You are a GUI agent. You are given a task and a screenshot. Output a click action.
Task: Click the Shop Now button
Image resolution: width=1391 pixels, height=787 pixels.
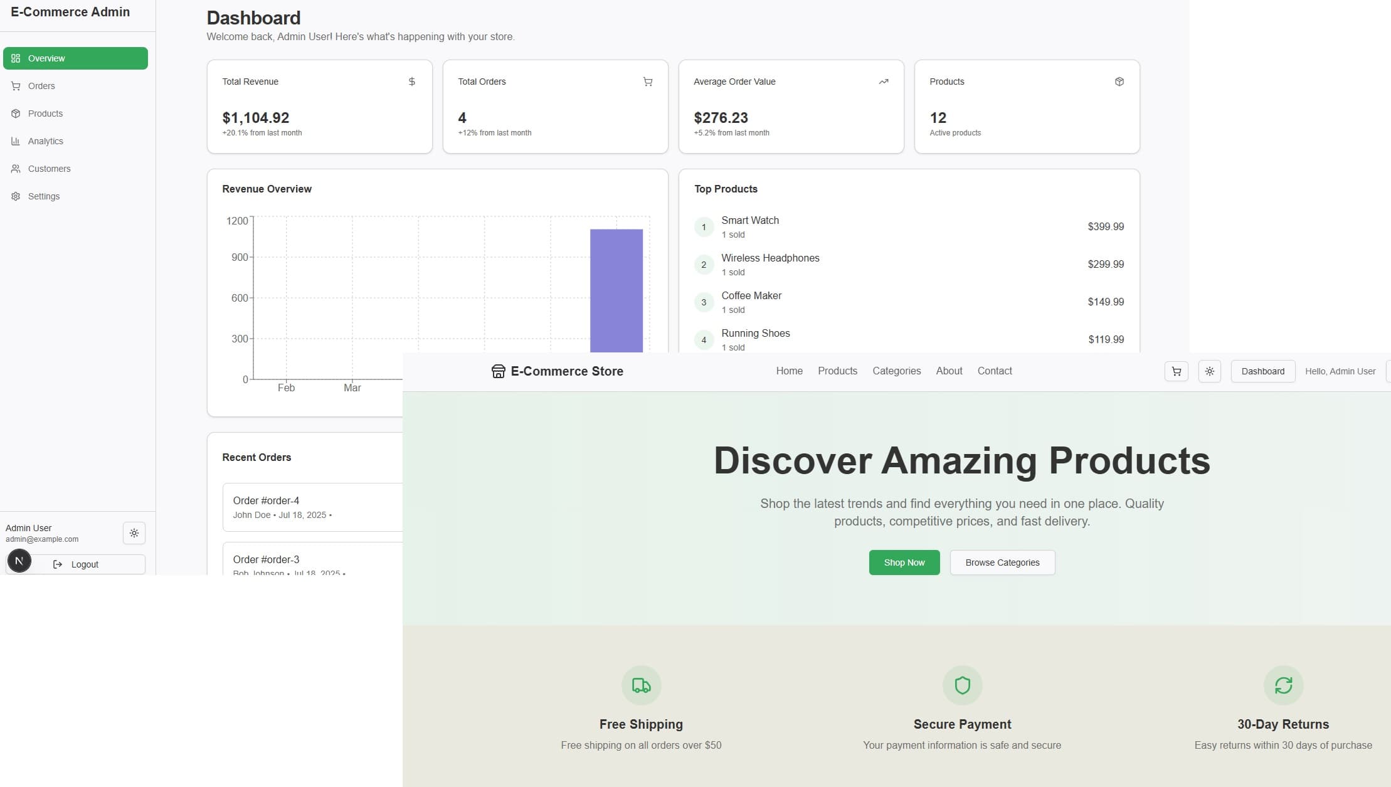(904, 562)
